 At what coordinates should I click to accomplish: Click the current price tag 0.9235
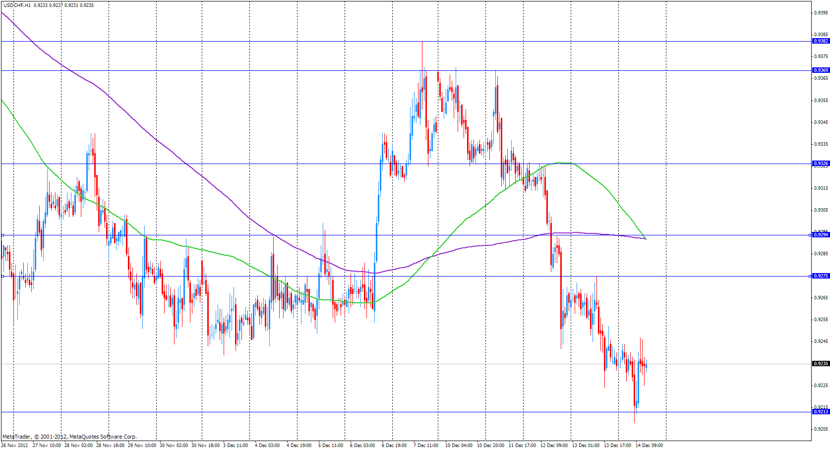(821, 364)
